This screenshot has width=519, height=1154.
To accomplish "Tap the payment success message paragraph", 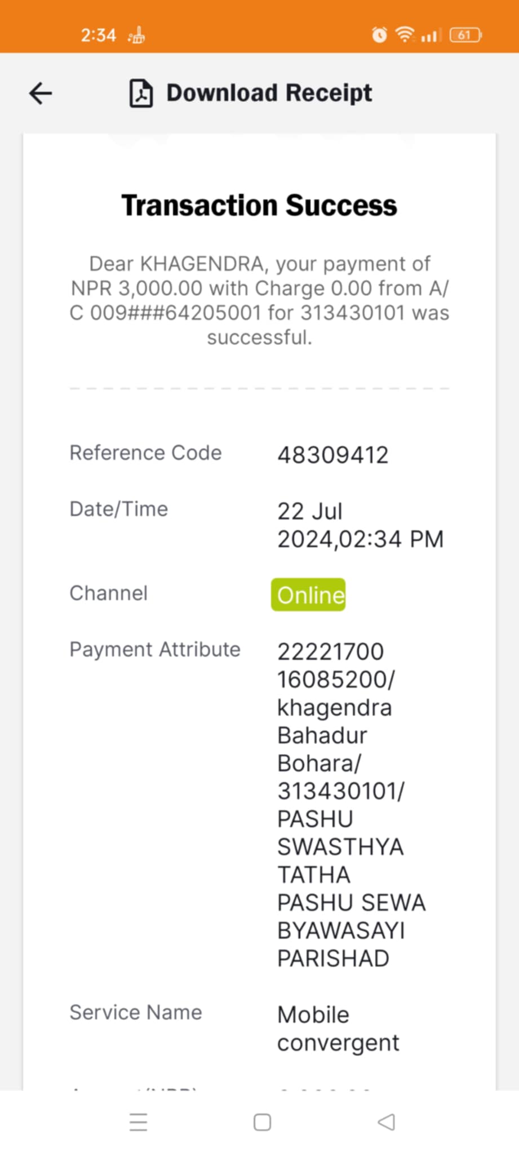I will pyautogui.click(x=259, y=300).
